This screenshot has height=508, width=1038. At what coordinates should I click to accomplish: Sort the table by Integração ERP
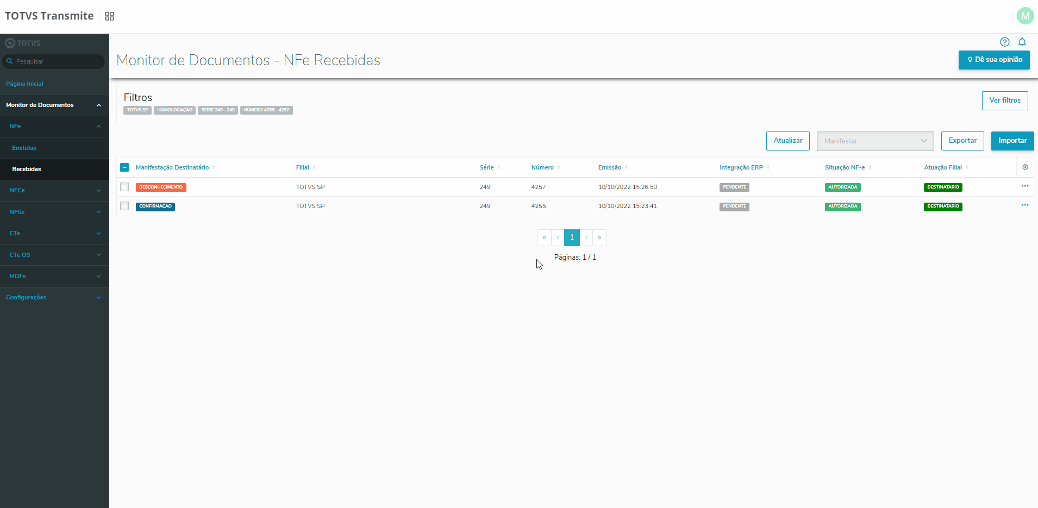(x=745, y=167)
